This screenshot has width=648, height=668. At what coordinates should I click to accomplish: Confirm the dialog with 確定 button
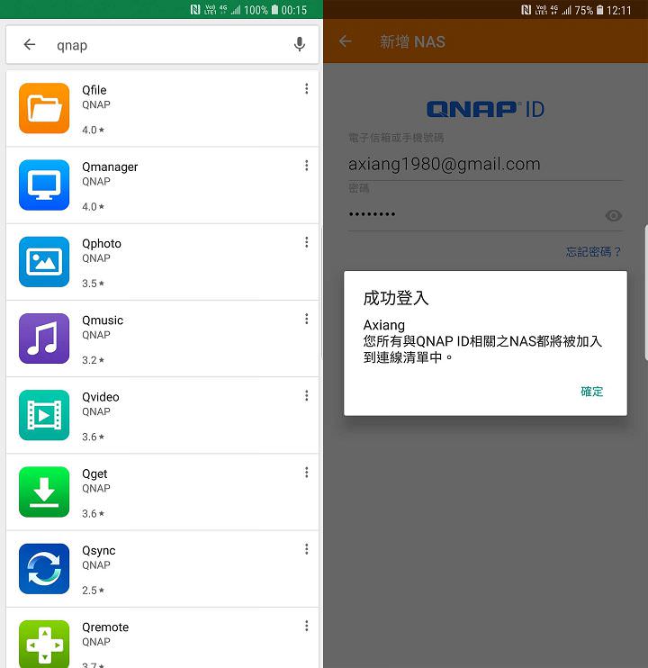click(592, 392)
